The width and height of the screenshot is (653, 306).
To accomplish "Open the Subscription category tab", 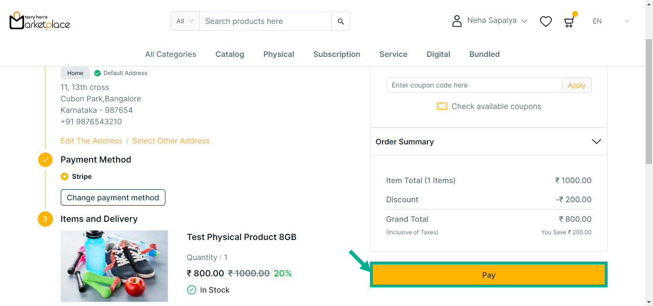I will point(337,55).
